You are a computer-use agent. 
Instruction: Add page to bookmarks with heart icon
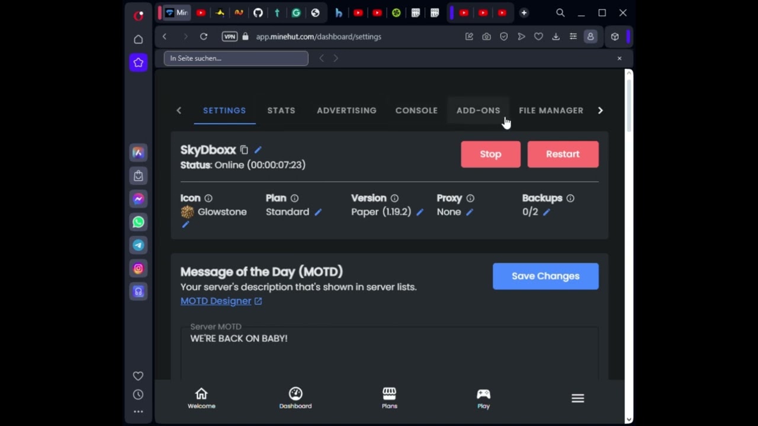[x=538, y=37]
